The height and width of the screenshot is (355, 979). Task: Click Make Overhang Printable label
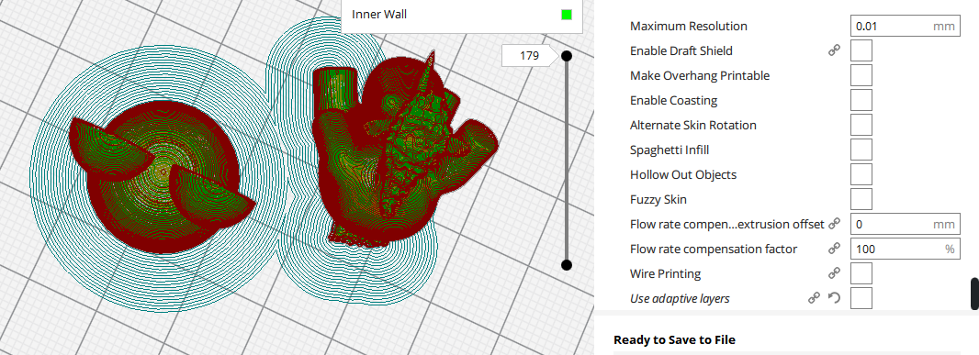pos(699,75)
